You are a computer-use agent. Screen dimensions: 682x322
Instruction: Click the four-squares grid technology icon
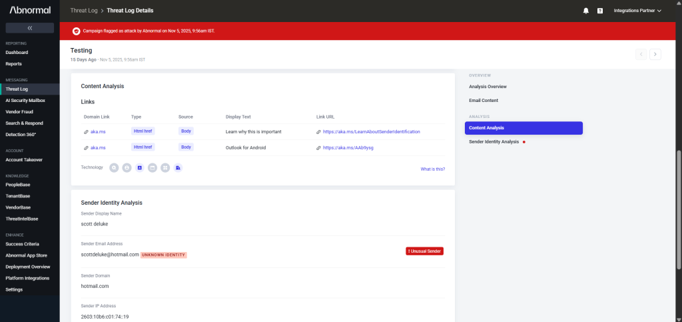click(165, 167)
